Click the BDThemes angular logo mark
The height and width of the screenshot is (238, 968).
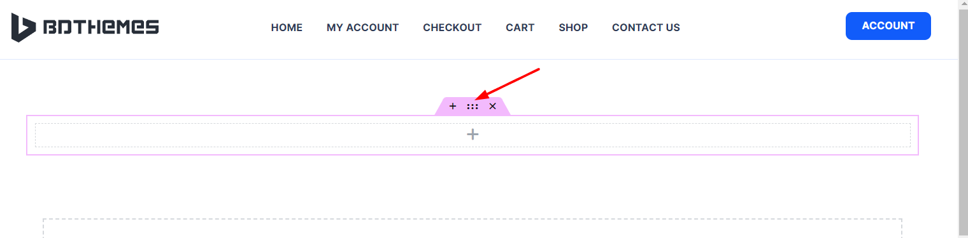24,27
